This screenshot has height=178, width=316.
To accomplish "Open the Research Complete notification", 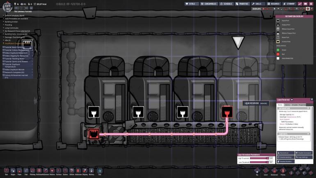I will 18,72.
